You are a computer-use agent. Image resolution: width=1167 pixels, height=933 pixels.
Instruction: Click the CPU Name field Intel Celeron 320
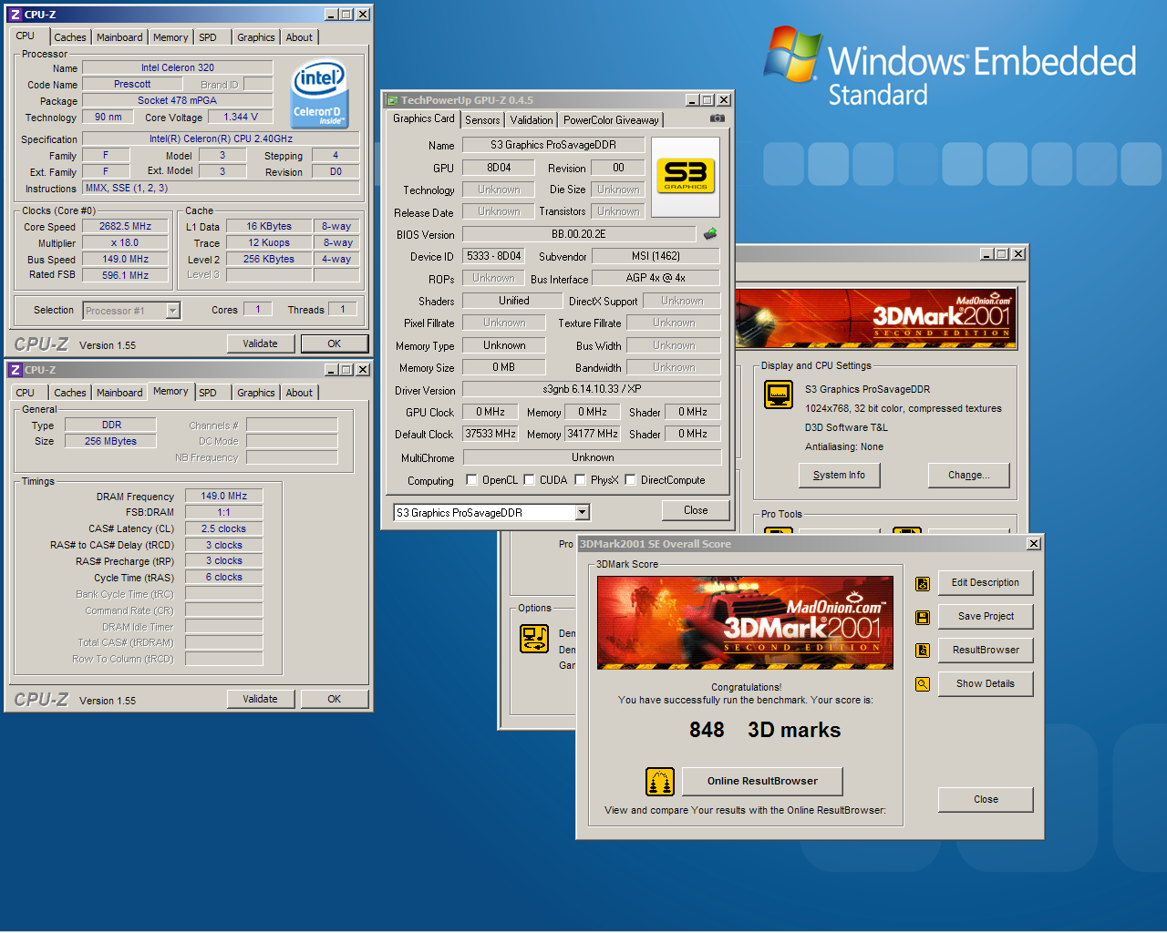click(178, 67)
